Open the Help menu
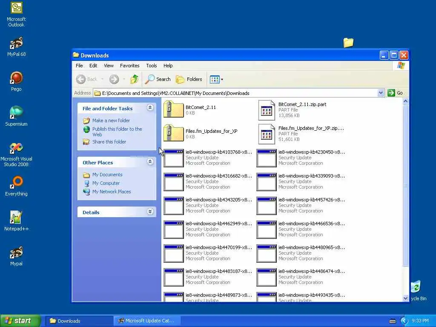The width and height of the screenshot is (436, 327). 168,66
